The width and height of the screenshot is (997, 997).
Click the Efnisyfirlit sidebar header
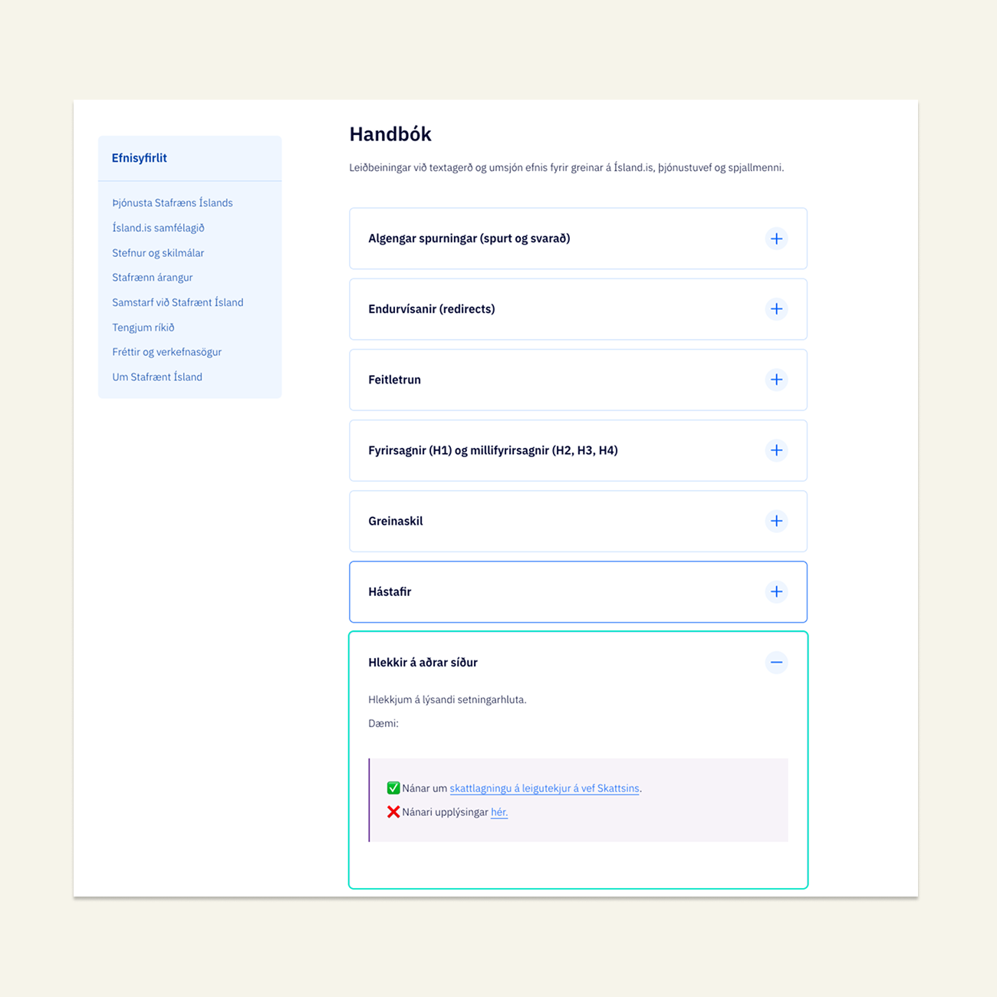point(140,158)
